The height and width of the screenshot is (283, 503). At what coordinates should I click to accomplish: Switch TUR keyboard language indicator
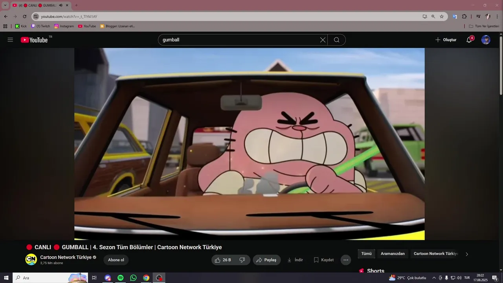pyautogui.click(x=467, y=278)
